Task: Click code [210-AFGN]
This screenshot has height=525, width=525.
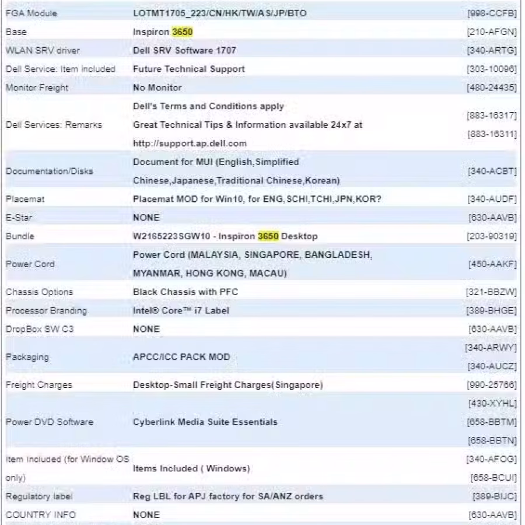Action: pyautogui.click(x=492, y=32)
